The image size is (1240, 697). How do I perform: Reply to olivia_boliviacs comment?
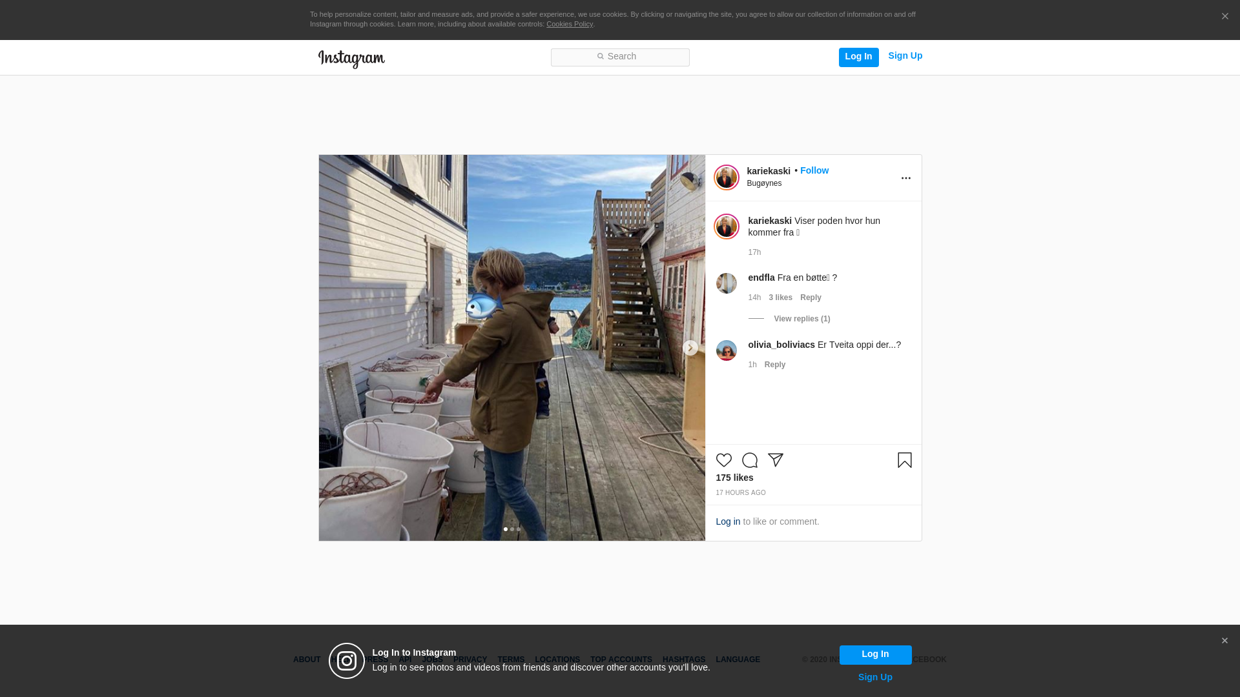774,365
